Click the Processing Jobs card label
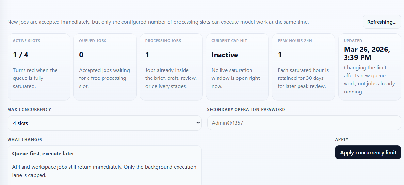This screenshot has width=404, height=185. [x=163, y=41]
